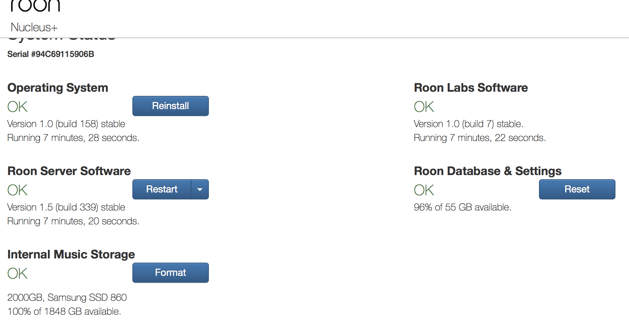Viewport: 629px width, 330px height.
Task: Click the 100% of 1848 GB available text
Action: click(64, 312)
